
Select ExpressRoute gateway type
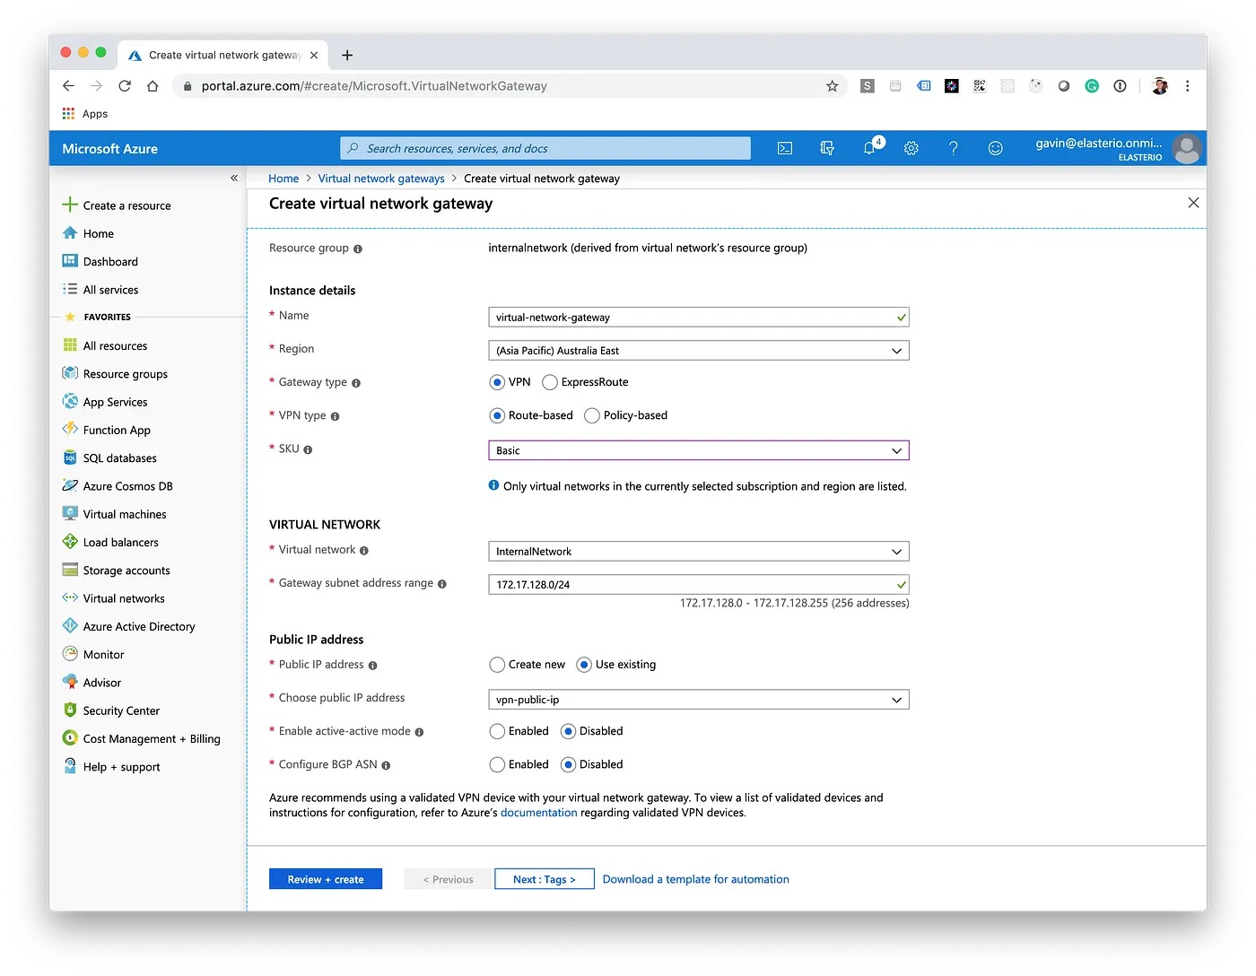click(550, 382)
